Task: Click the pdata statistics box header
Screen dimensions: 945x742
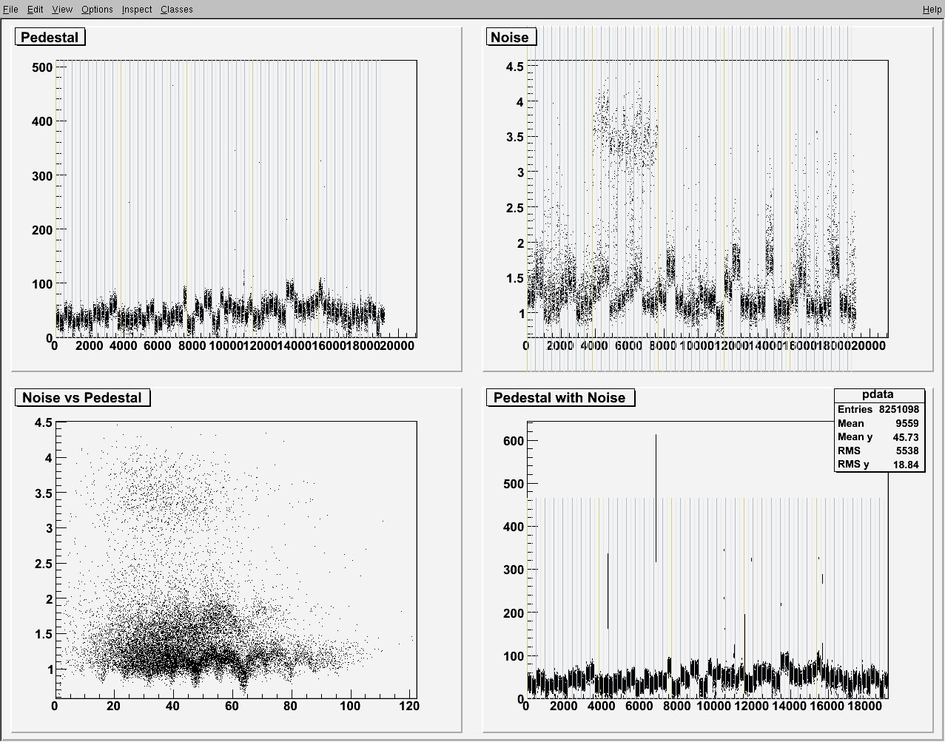Action: pyautogui.click(x=879, y=396)
